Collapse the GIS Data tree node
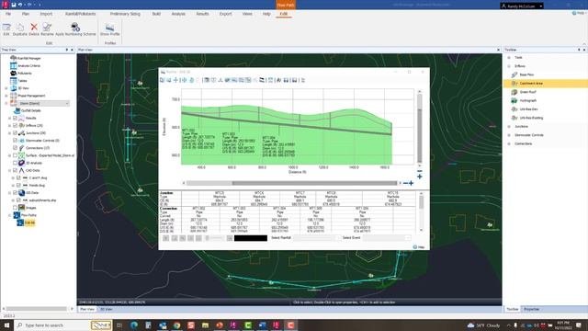The height and width of the screenshot is (331, 588). 10,193
